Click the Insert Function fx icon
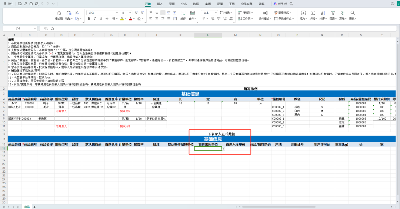 [x=53, y=28]
